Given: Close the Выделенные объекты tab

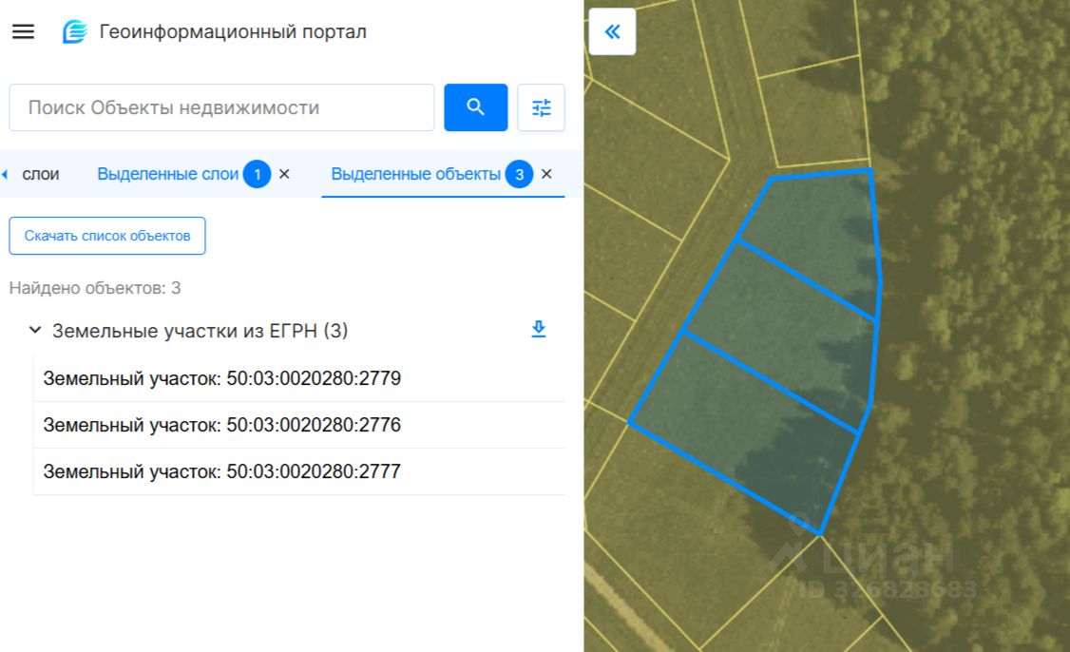Looking at the screenshot, I should (x=546, y=174).
